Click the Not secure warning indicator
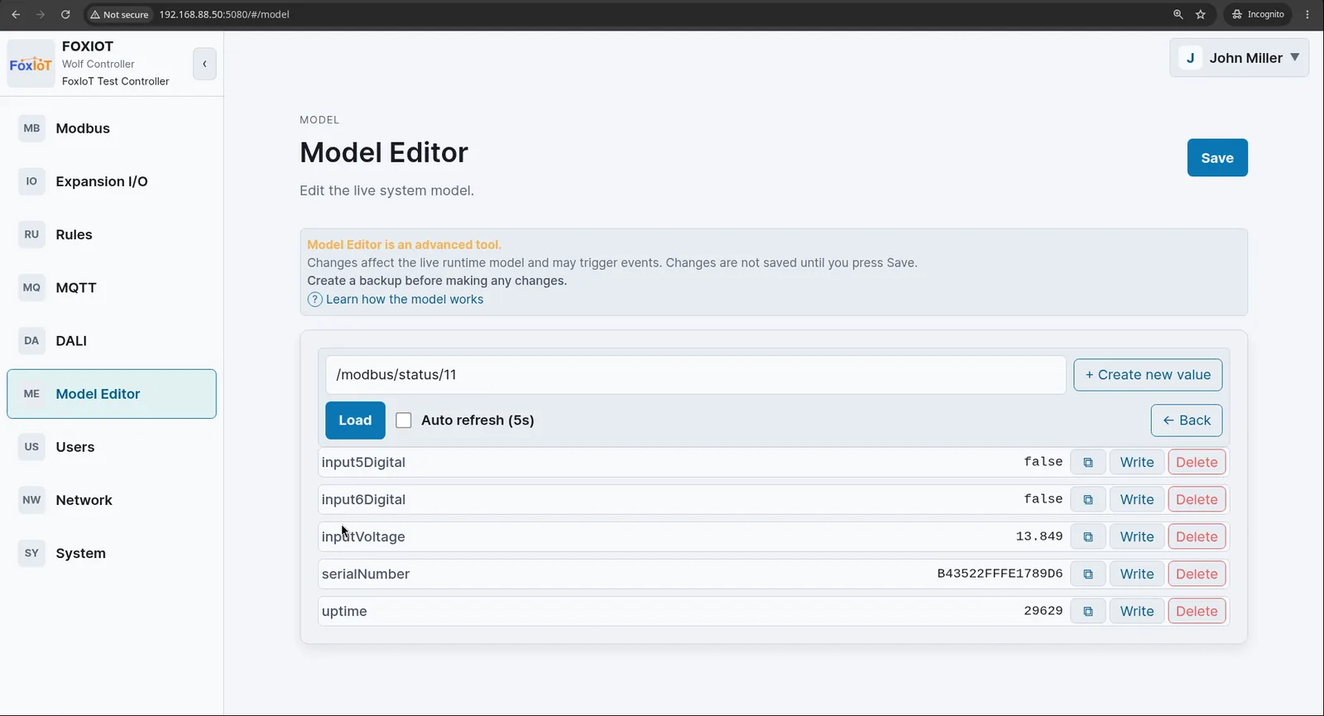 119,14
